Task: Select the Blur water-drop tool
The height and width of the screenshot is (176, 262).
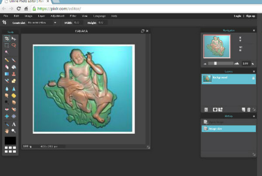Action: pos(7,89)
